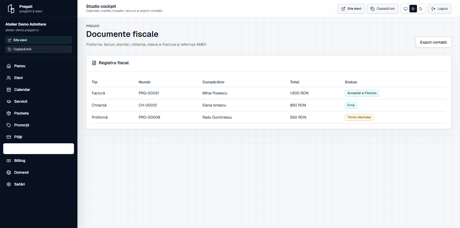This screenshot has height=228, width=460.
Task: Open Domenii in sidebar
Action: point(38,172)
